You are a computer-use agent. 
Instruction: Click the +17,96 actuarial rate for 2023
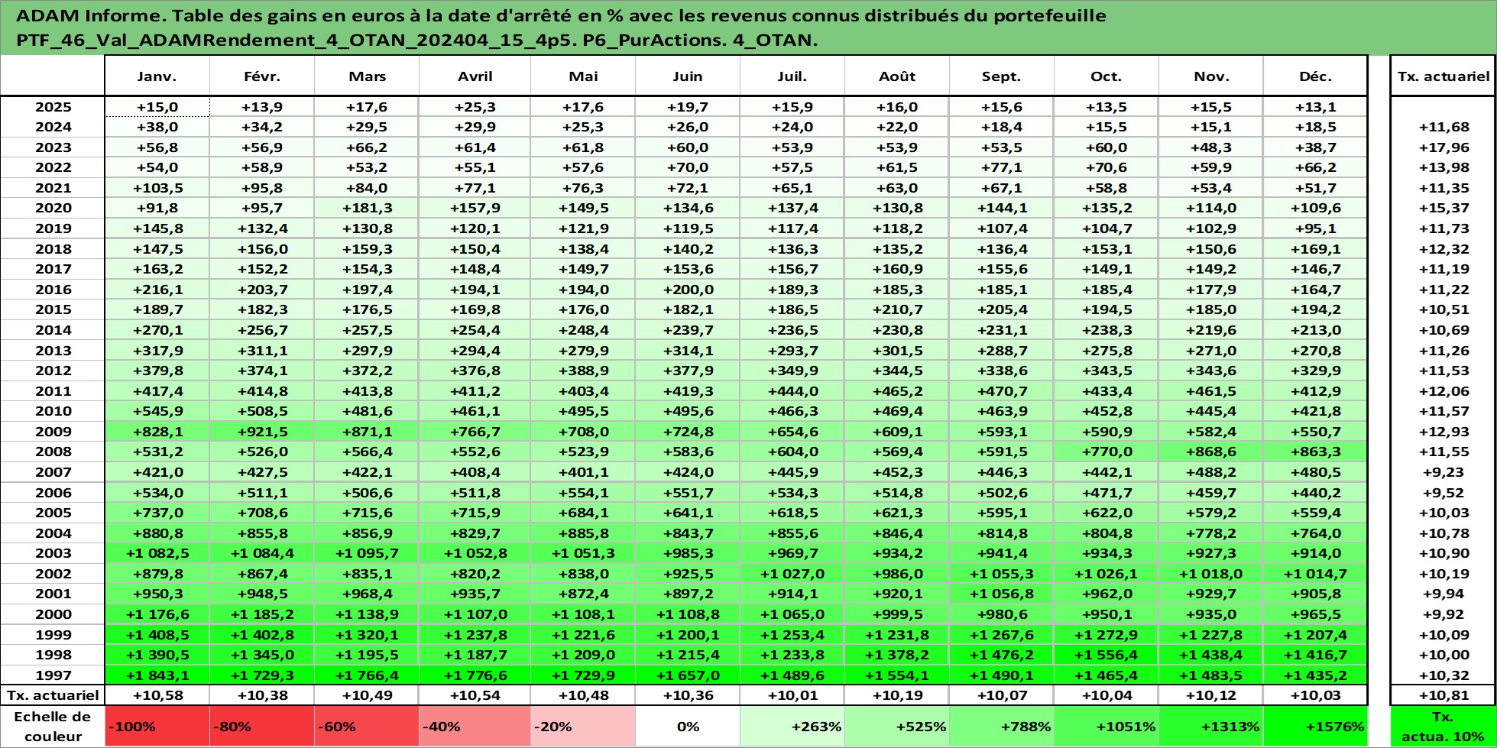click(x=1444, y=147)
